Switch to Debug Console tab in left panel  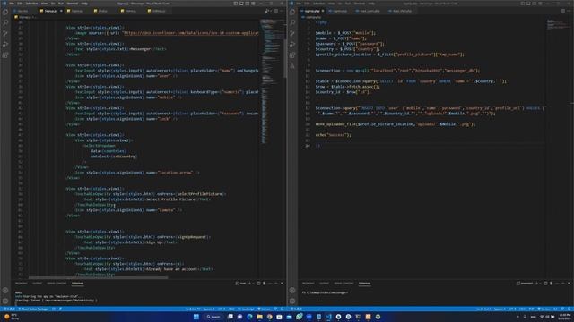click(57, 284)
